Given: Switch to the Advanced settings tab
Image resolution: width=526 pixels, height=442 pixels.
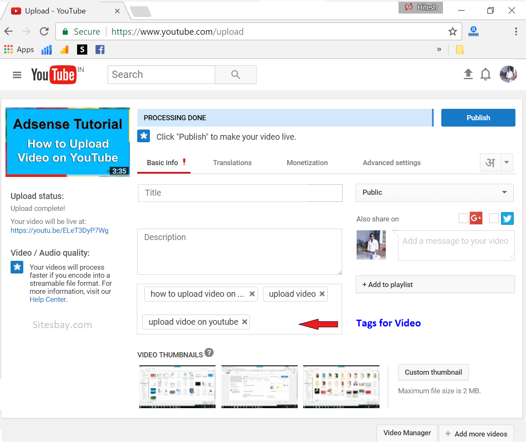Looking at the screenshot, I should point(392,163).
